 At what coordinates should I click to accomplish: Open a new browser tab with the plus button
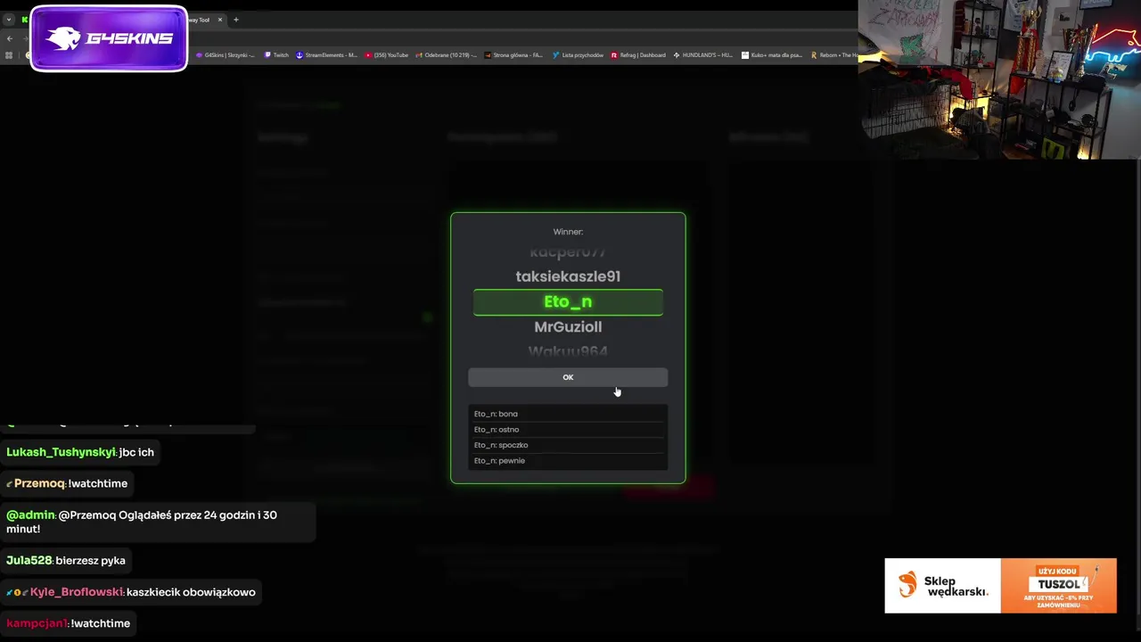point(236,20)
